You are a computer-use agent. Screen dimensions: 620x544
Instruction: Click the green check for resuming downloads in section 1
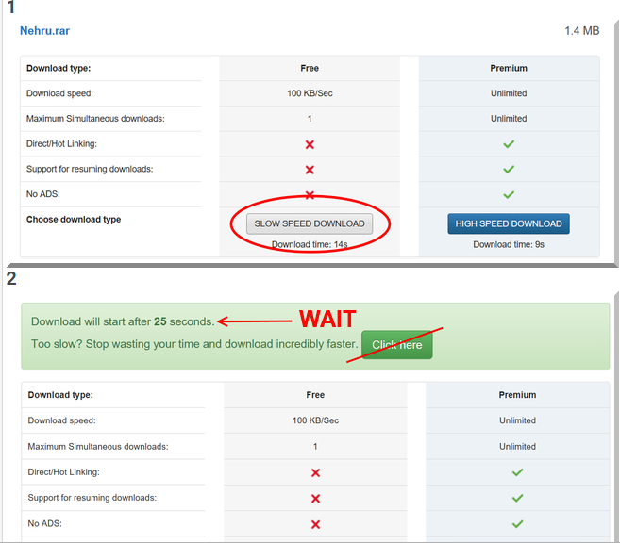[x=509, y=170]
